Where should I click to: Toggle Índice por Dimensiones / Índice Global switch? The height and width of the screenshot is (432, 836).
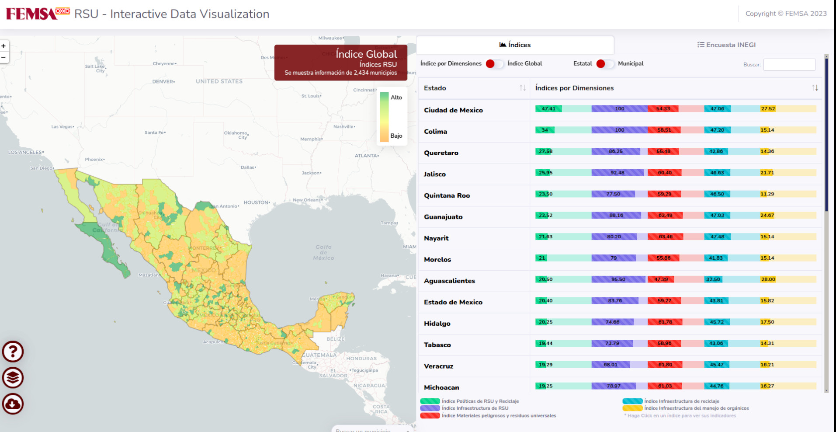point(494,64)
